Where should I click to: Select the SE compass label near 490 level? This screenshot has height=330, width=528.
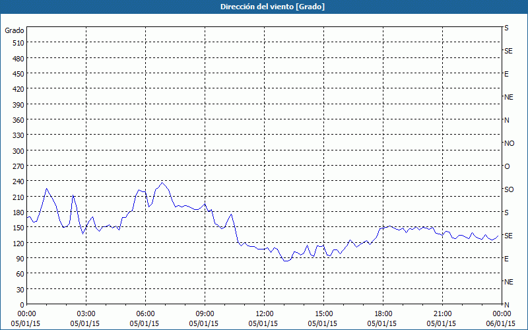508,51
